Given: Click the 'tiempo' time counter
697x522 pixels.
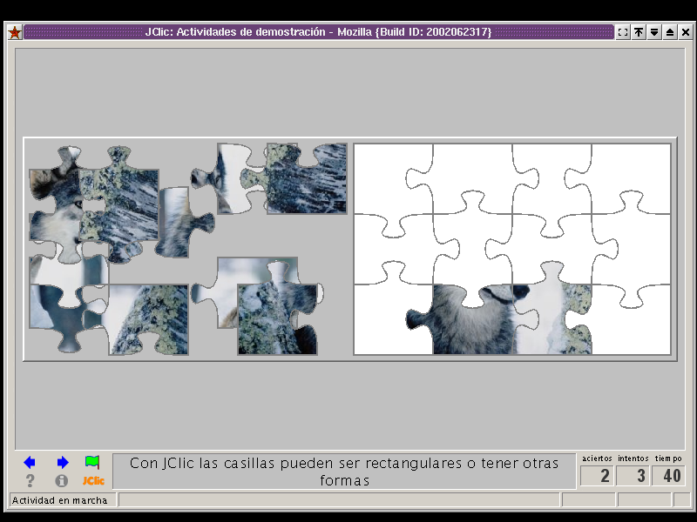Looking at the screenshot, I should coord(668,476).
